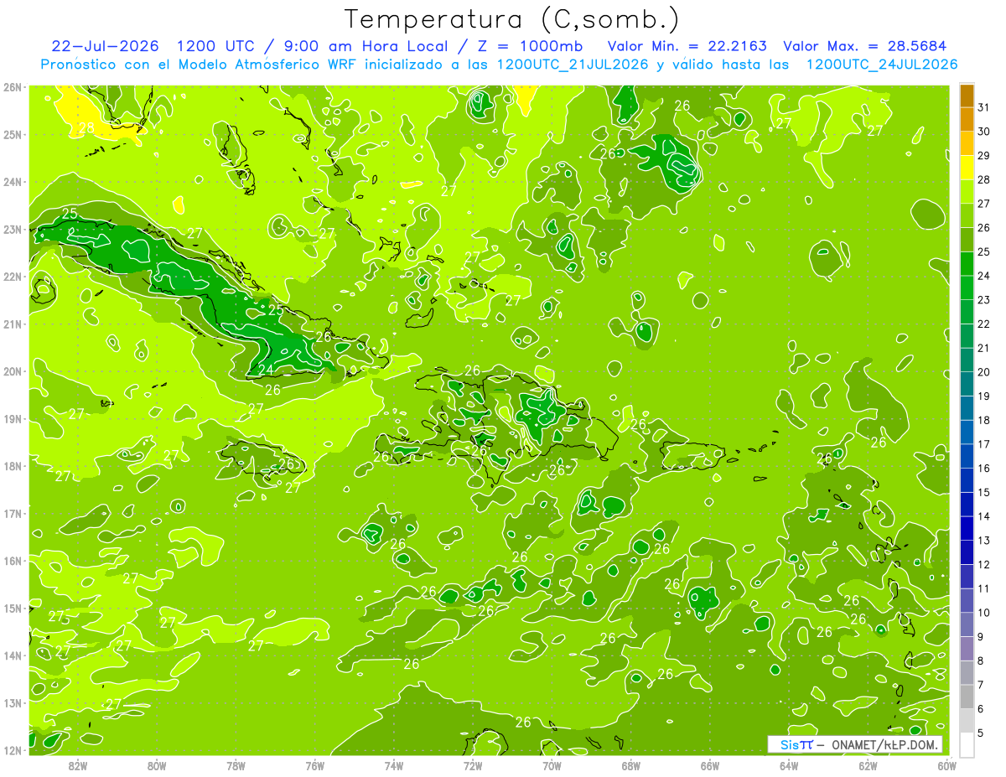Click the yellow swatch between 28 and 29

(x=967, y=168)
